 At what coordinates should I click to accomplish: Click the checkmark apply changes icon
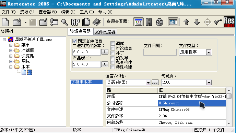(x=218, y=22)
